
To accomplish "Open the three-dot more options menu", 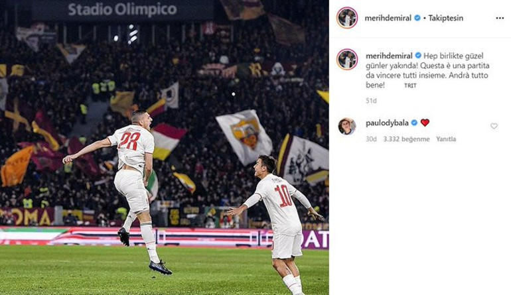I will 500,19.
